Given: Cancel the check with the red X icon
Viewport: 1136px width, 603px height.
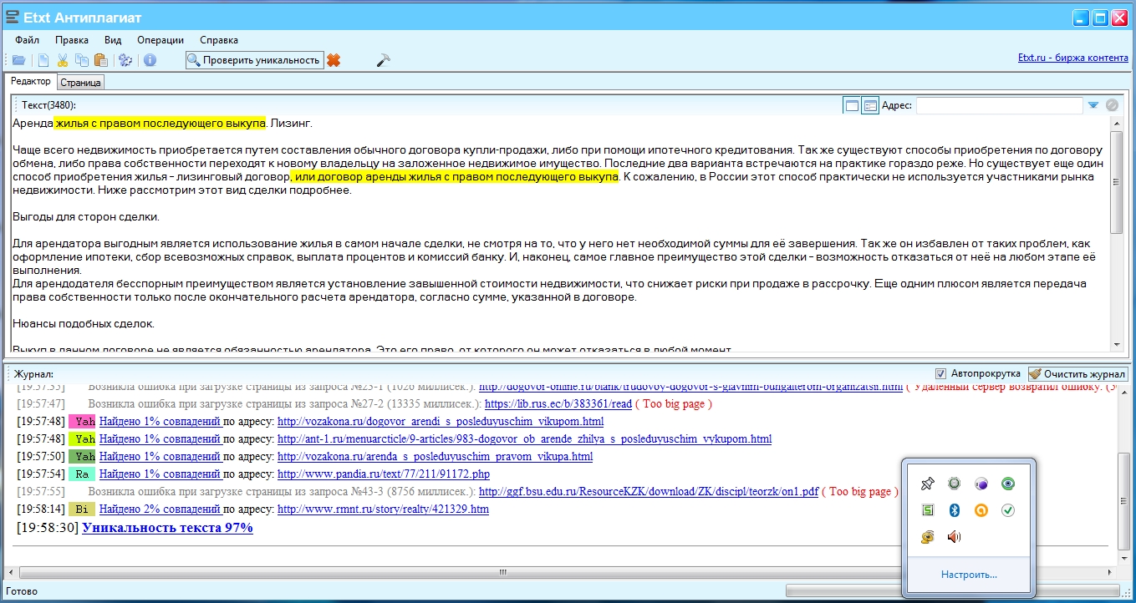Looking at the screenshot, I should click(x=334, y=60).
